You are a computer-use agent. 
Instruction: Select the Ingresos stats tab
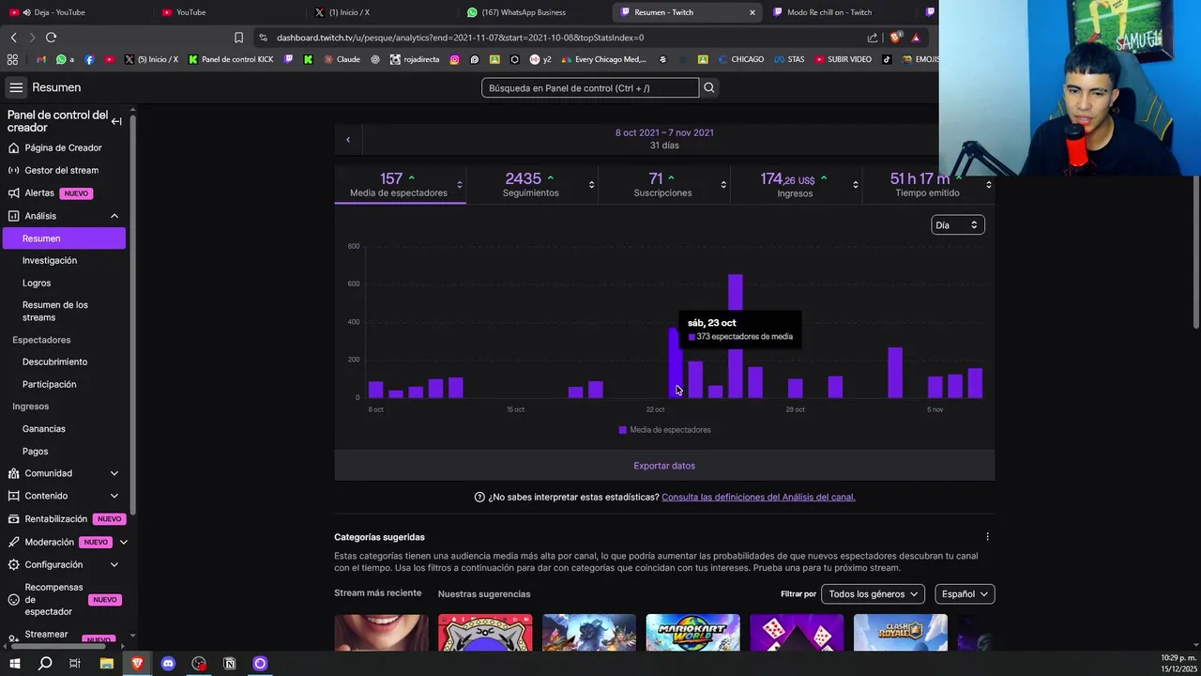point(795,184)
